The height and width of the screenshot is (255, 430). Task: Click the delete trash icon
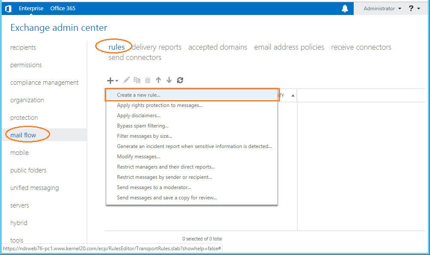tap(147, 80)
